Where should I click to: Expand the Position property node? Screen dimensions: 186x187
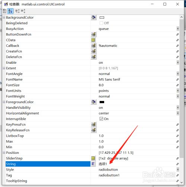coord(4,153)
